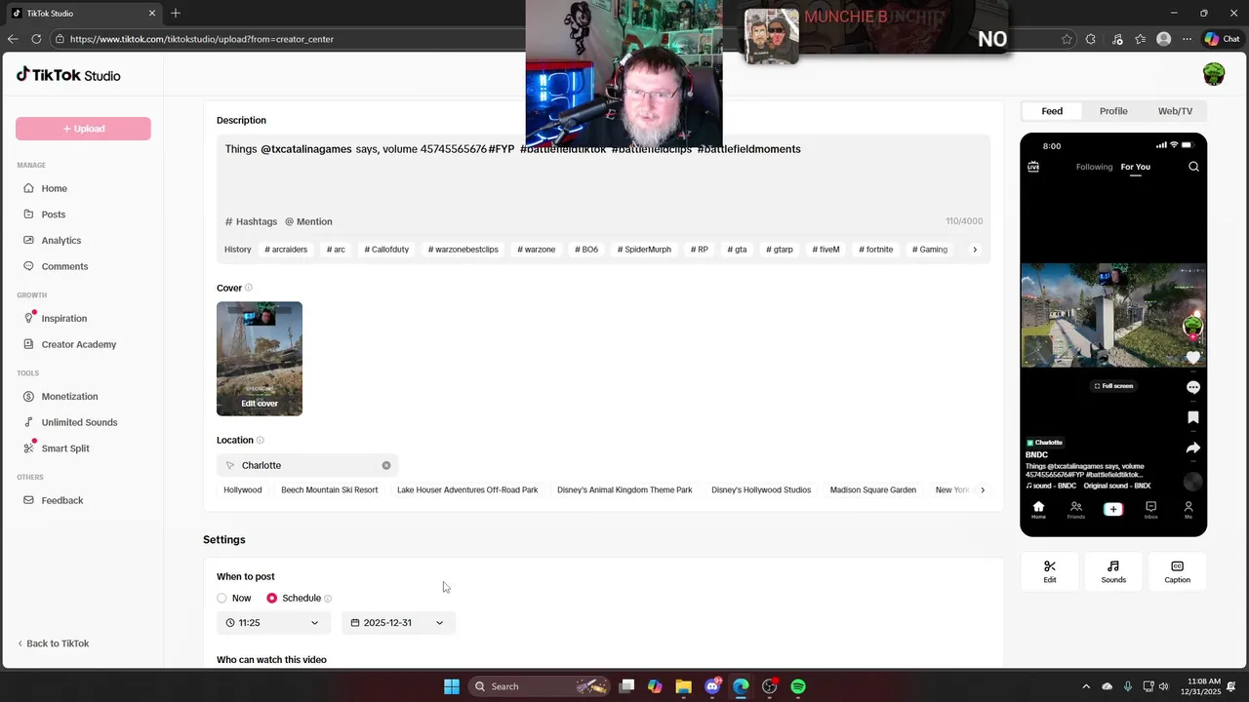The height and width of the screenshot is (702, 1249).
Task: Open Comments in sidebar
Action: [64, 266]
